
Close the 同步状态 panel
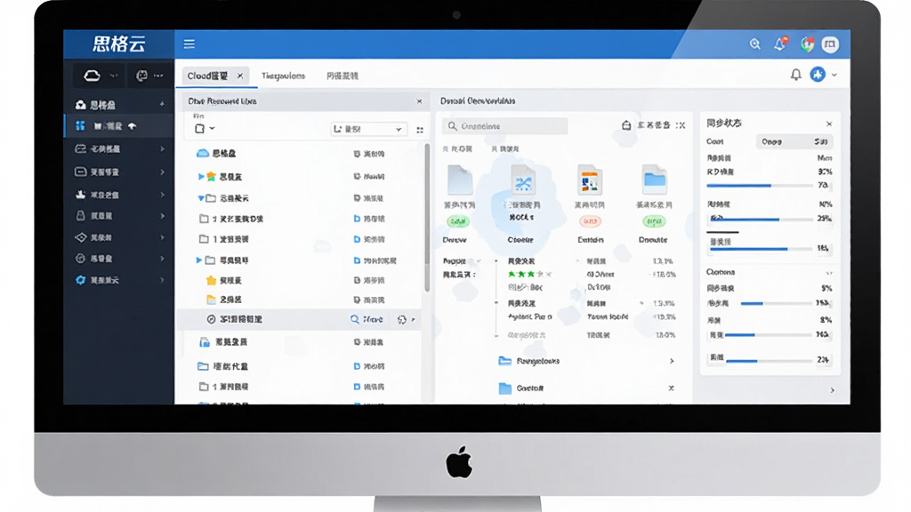click(829, 124)
